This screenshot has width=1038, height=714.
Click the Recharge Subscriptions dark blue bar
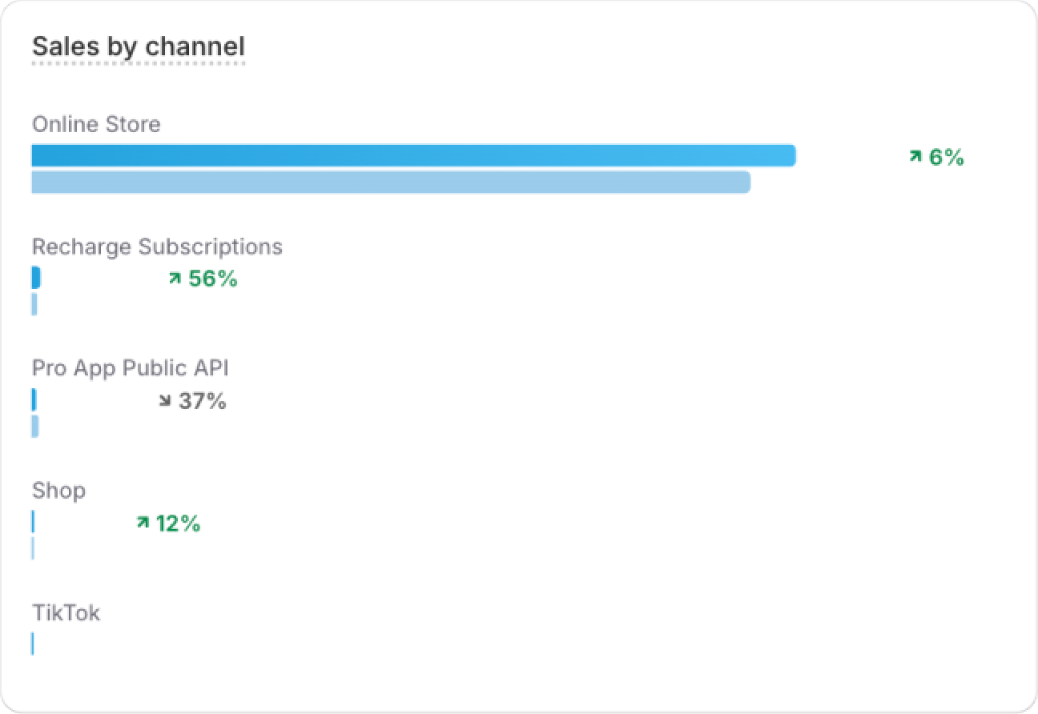click(x=36, y=278)
